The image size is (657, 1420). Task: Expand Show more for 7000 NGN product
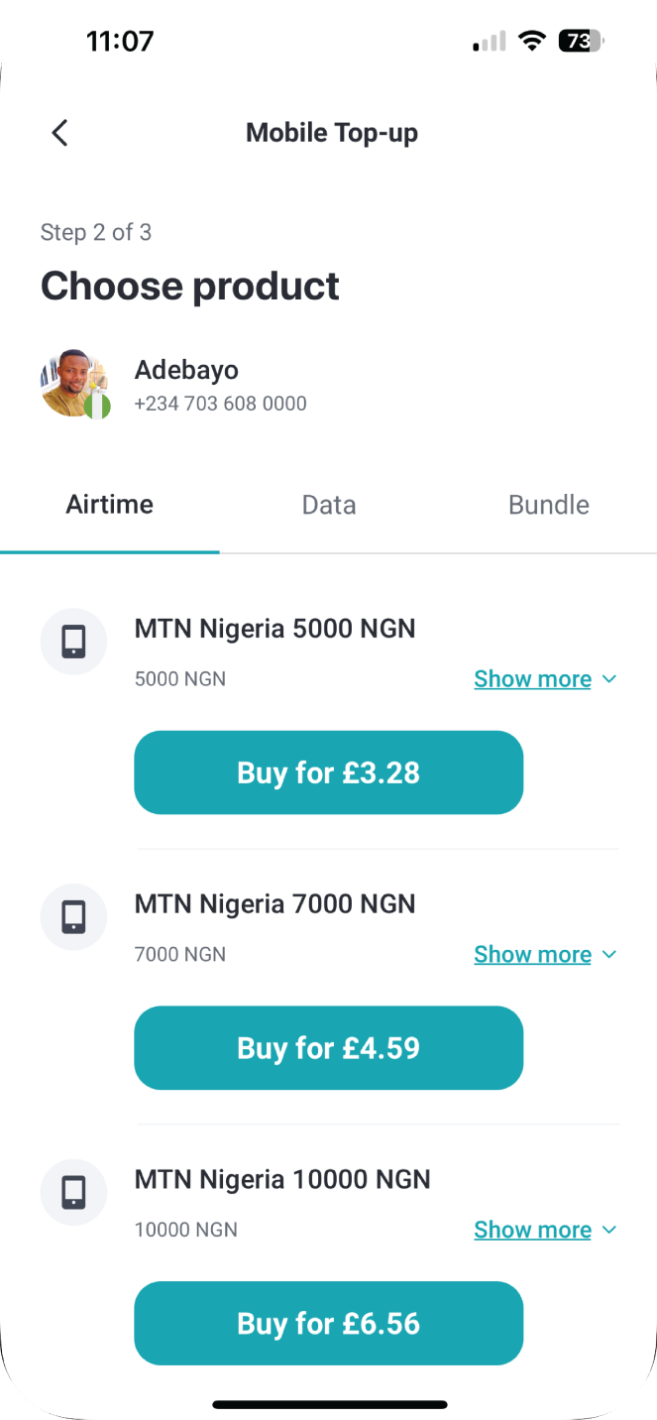(545, 955)
